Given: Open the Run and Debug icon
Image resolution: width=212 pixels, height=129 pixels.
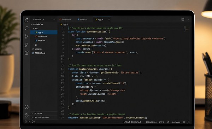Looking at the screenshot, I should coord(26,45).
